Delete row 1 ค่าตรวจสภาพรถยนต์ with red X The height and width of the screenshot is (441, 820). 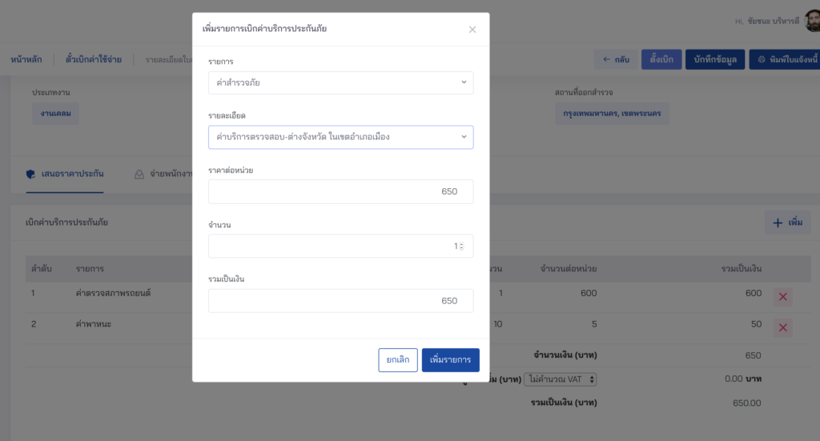[x=783, y=297]
